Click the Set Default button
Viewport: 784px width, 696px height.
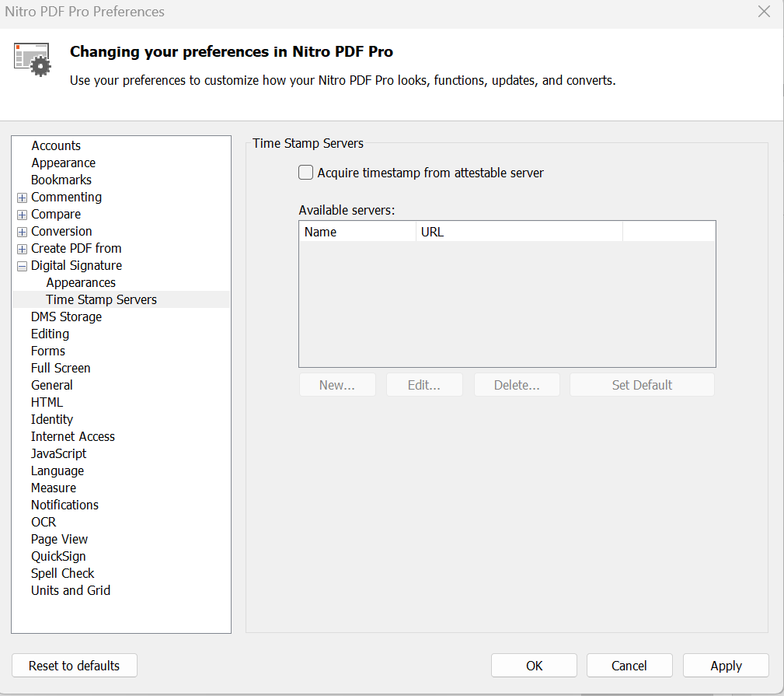[x=642, y=385]
